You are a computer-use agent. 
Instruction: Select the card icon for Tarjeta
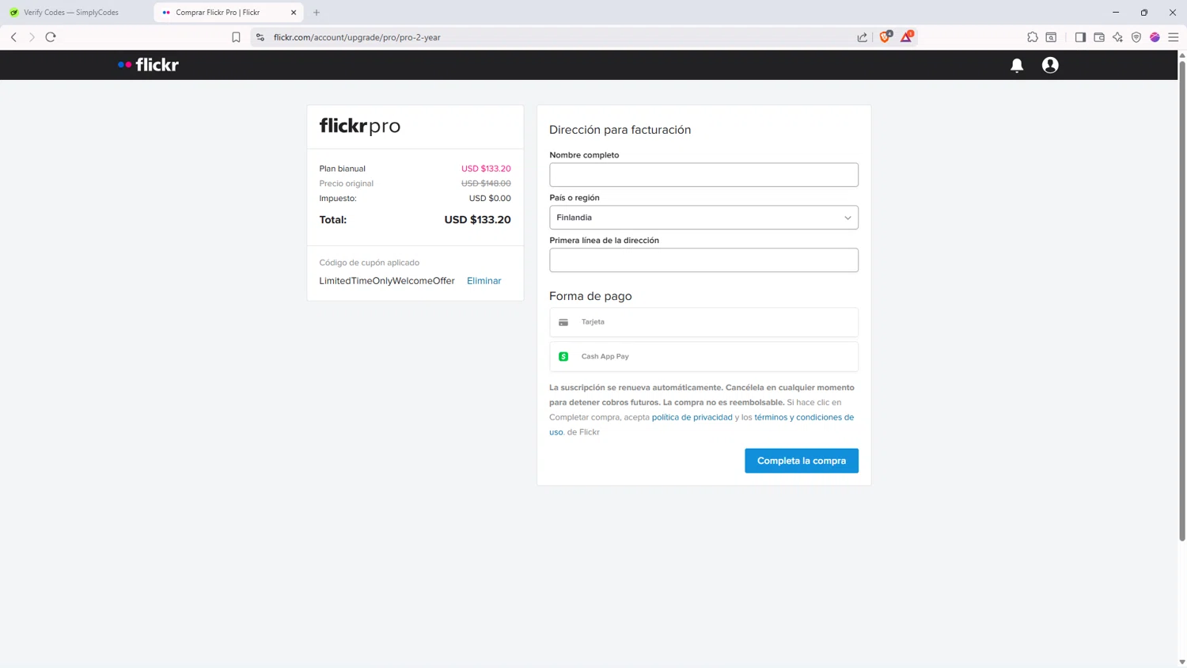[563, 322]
